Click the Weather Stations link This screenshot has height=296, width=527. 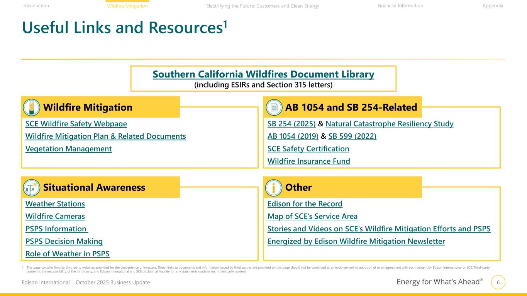point(55,204)
